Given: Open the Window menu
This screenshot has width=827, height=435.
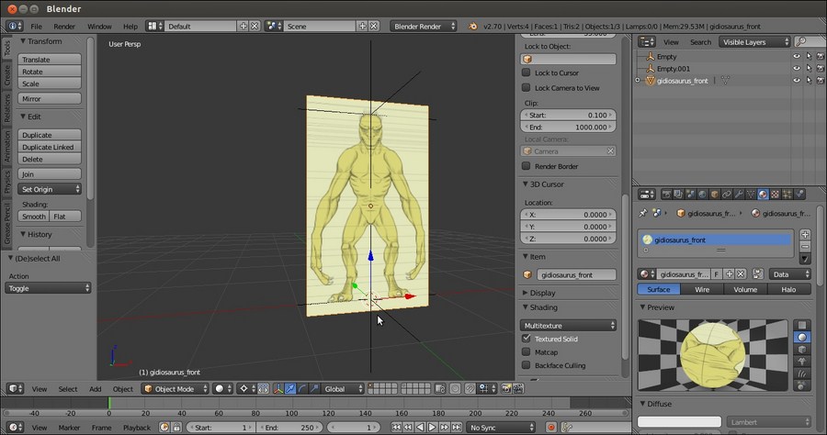Looking at the screenshot, I should pyautogui.click(x=99, y=27).
